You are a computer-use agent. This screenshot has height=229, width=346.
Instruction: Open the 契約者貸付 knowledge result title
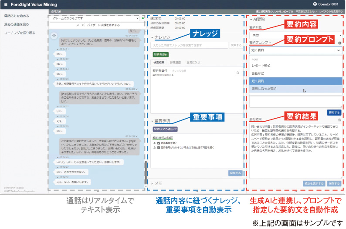coord(160,71)
